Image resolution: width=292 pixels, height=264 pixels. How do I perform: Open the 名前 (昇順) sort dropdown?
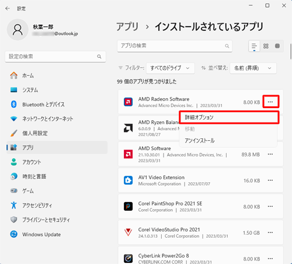click(253, 68)
